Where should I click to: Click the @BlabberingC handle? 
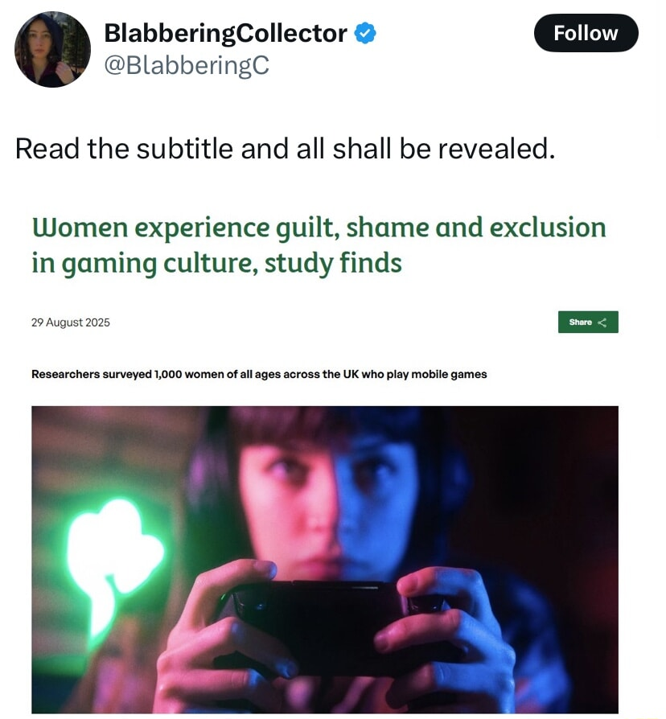(187, 65)
